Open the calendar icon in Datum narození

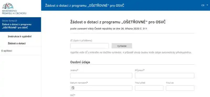[73, 88]
